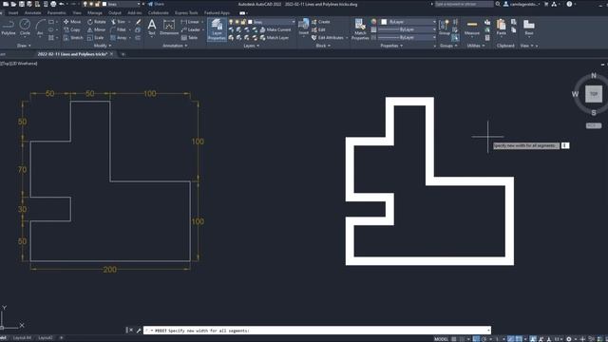Toggle layer lock icon in Layers panel
608x342 pixels.
tap(243, 22)
